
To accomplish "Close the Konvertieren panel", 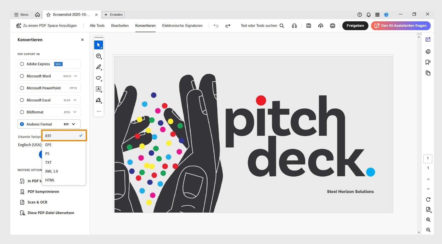I will (82, 40).
